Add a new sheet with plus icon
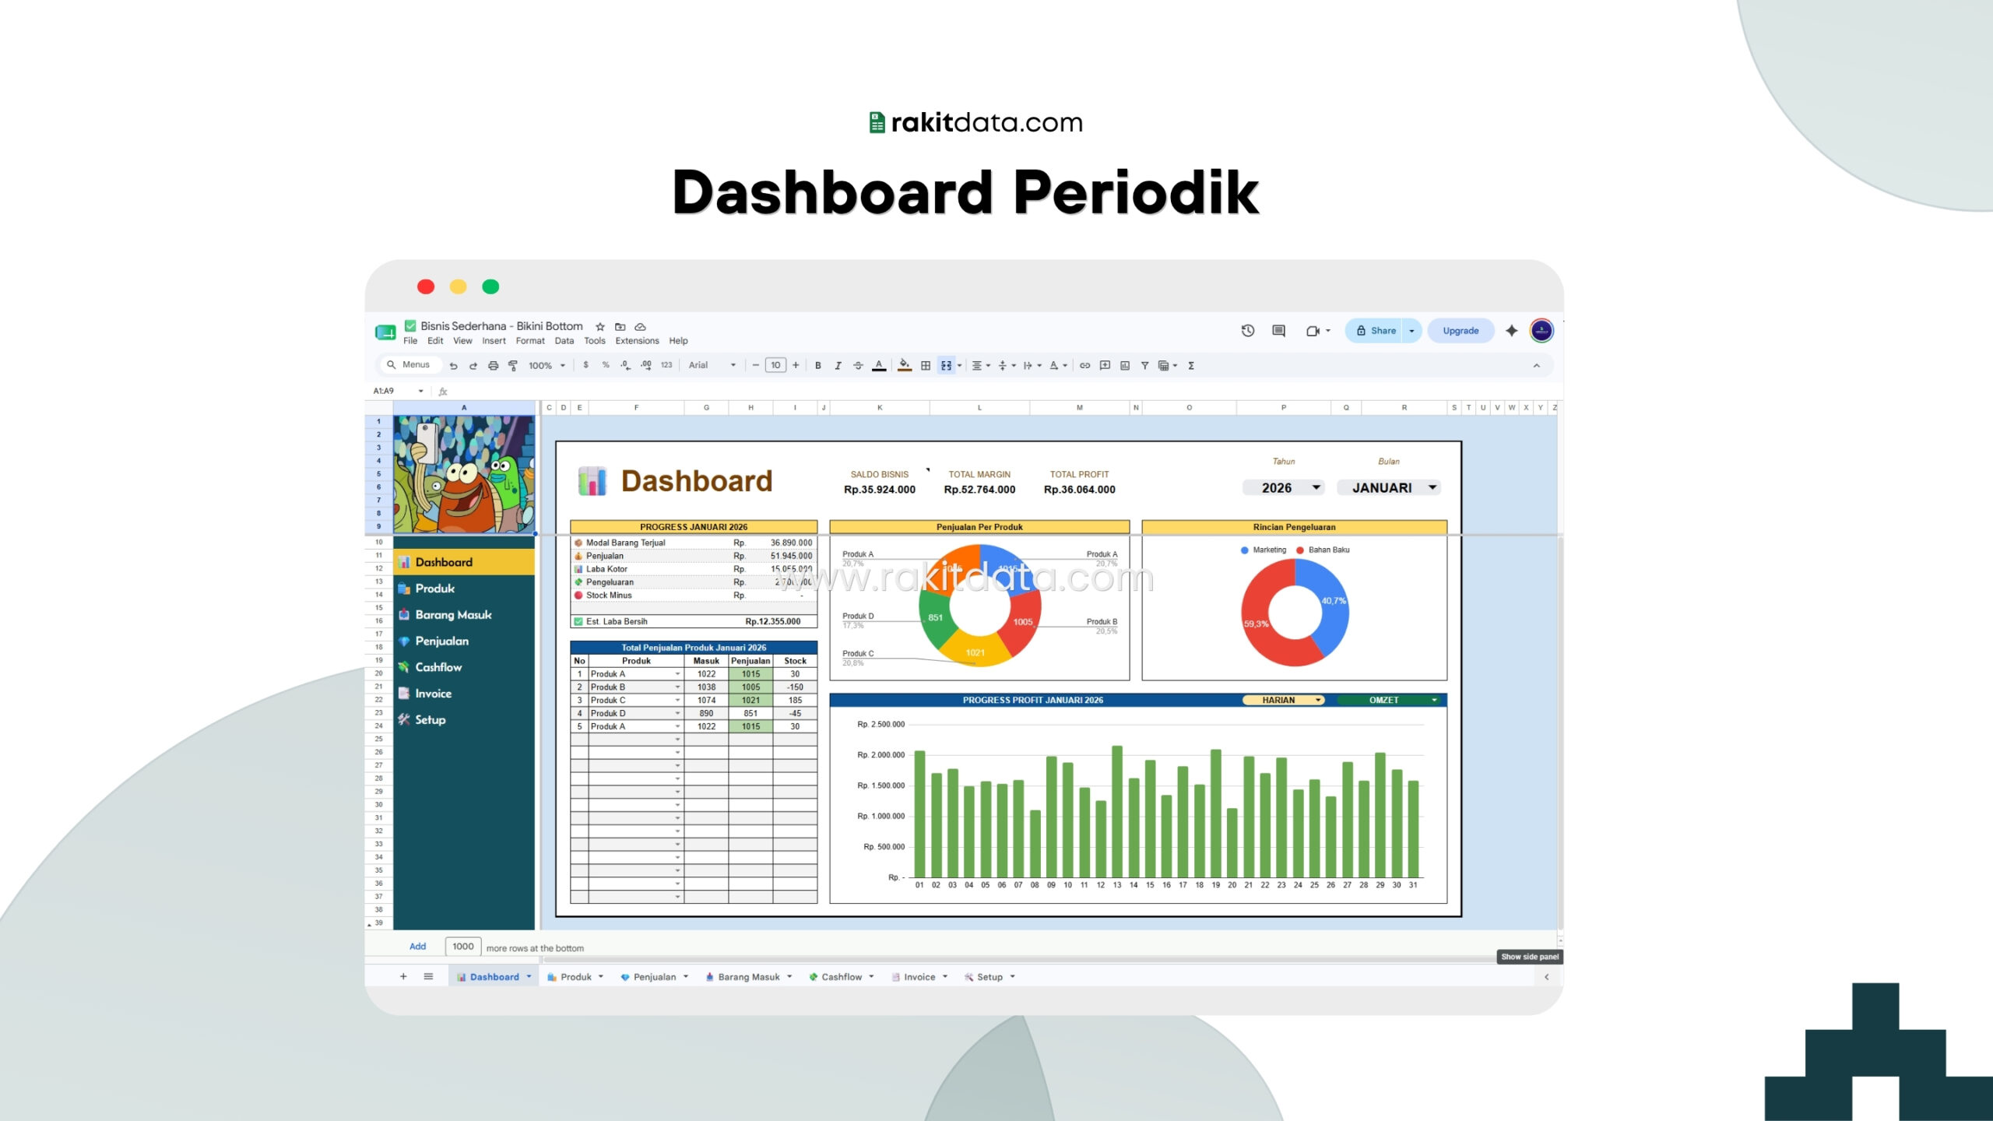Screen dimensions: 1993x1121 click(403, 976)
